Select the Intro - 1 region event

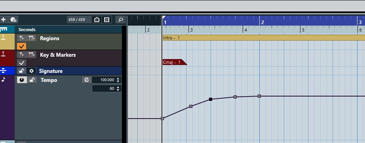point(264,38)
